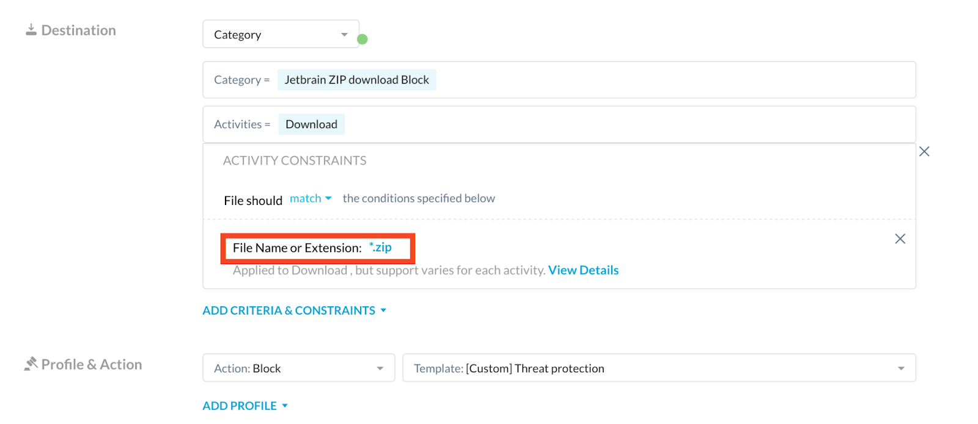This screenshot has height=424, width=978.
Task: Open the View Details link
Action: (x=583, y=270)
